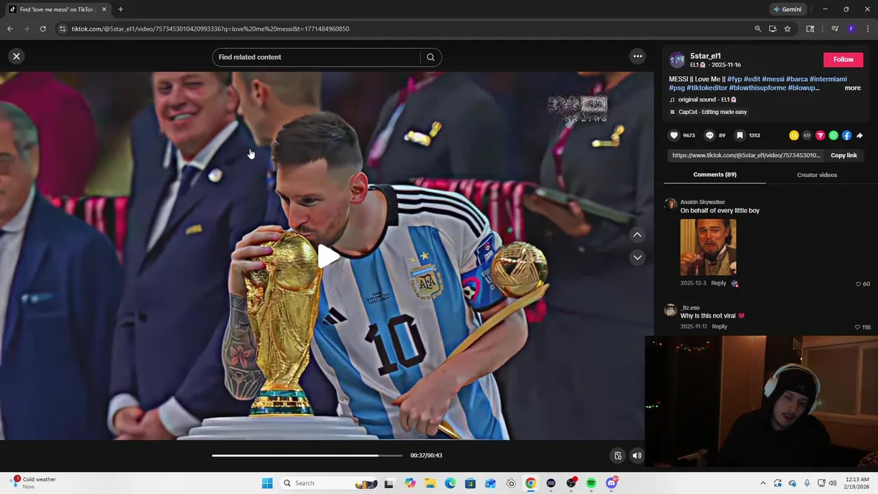The image size is (878, 494).
Task: Open the Gemini button in Chrome
Action: click(787, 10)
